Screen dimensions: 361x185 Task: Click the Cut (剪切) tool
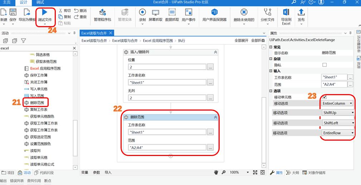point(64,11)
